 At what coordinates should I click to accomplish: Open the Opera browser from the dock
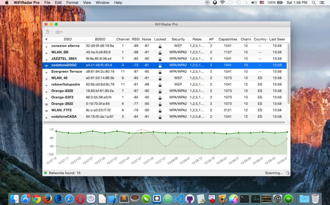click(80, 199)
